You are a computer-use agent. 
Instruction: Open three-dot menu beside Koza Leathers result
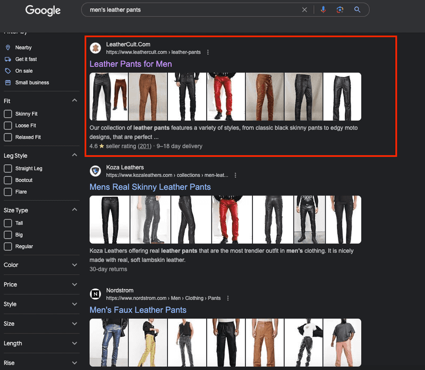point(235,175)
